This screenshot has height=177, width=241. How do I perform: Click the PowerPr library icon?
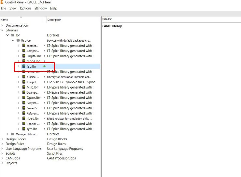coord(24,108)
